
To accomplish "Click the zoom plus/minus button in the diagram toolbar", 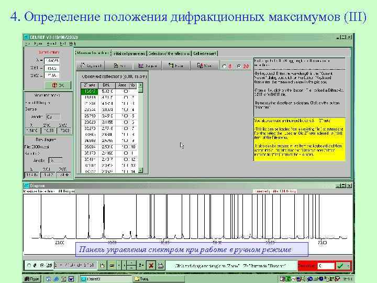I will tap(131, 266).
